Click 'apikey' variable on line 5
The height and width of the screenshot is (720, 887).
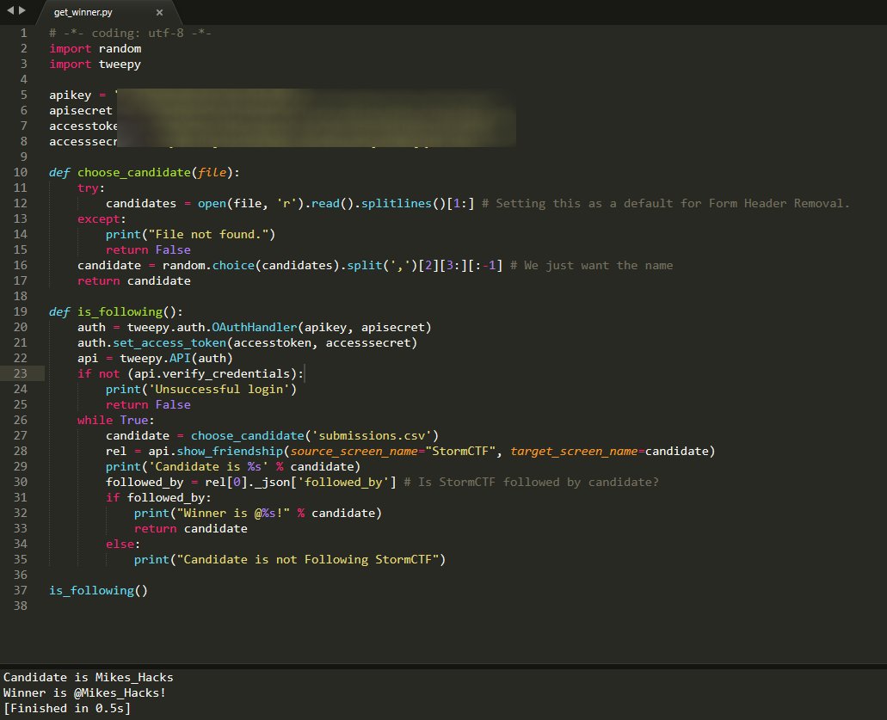point(71,95)
